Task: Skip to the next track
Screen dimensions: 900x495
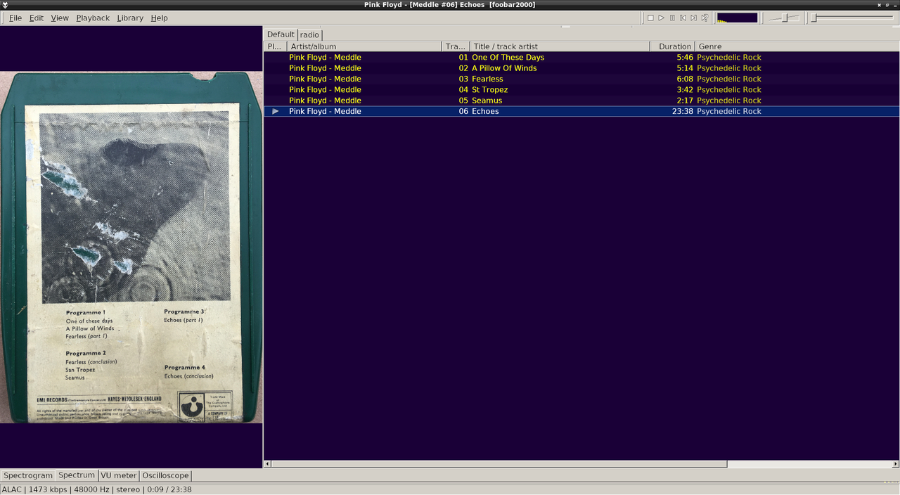Action: [x=693, y=18]
